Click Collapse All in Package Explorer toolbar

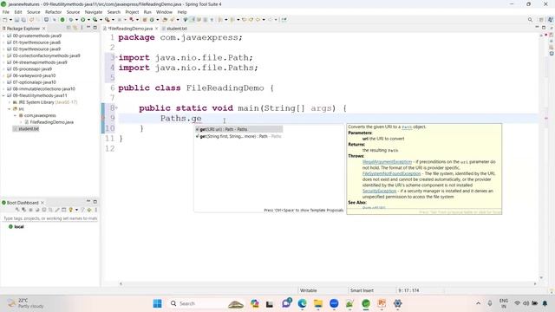(69, 28)
